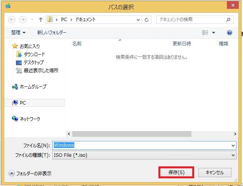Go up one folder level
The width and height of the screenshot is (243, 186).
41,20
